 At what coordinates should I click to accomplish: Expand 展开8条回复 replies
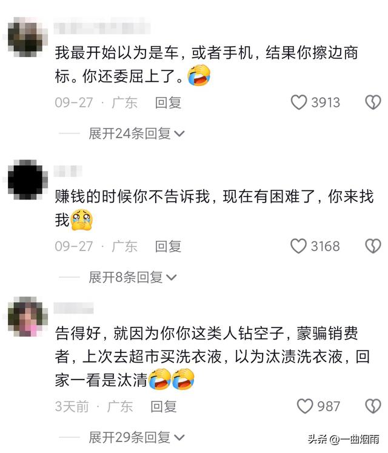pos(133,277)
